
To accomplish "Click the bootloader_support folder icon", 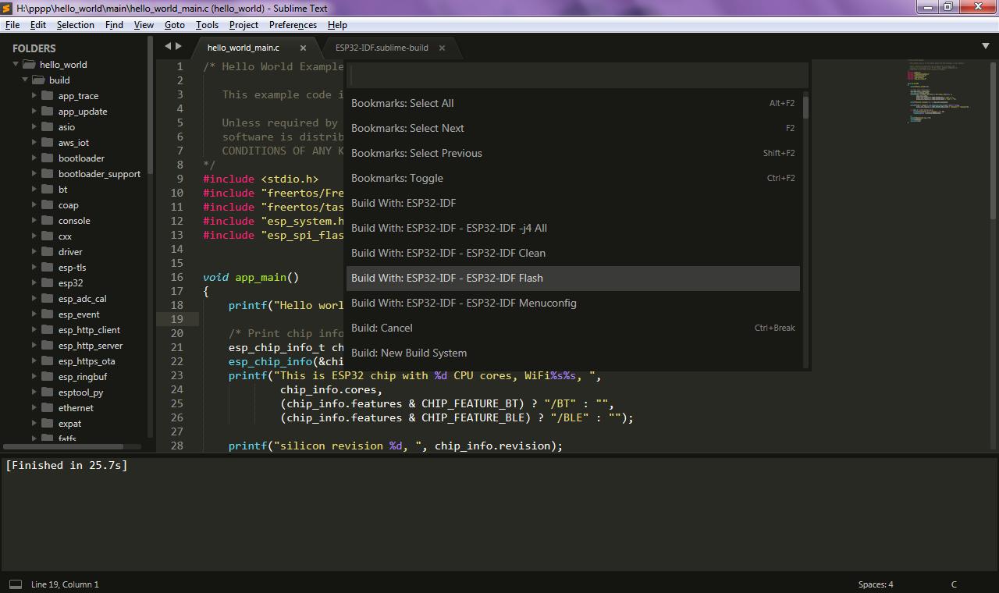I will pos(47,174).
